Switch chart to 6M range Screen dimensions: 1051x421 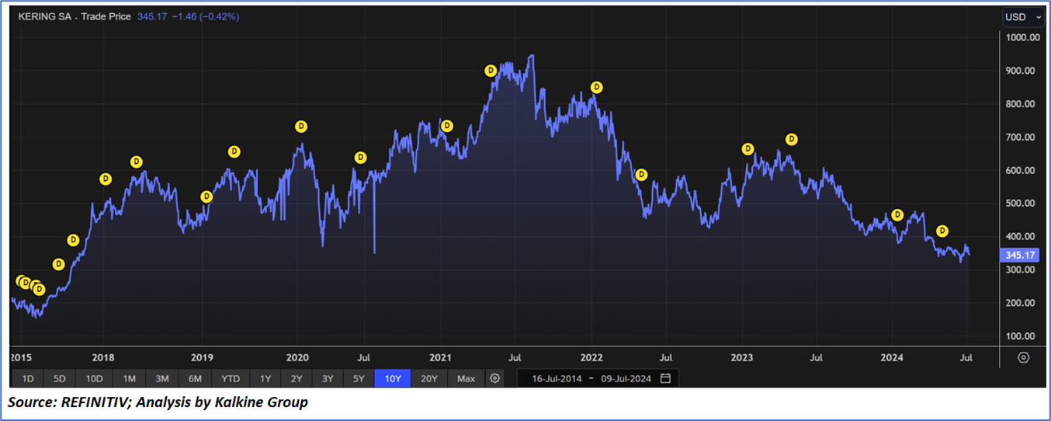click(x=195, y=378)
